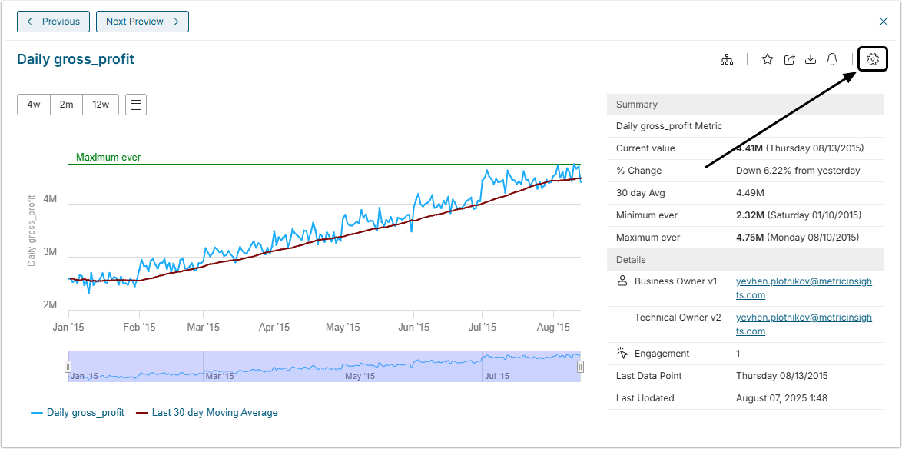The width and height of the screenshot is (902, 449).
Task: Download the chart using download icon
Action: (x=810, y=59)
